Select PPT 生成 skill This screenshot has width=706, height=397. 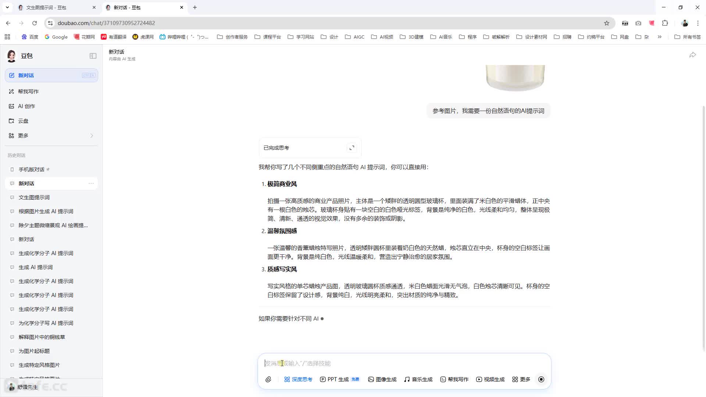click(x=339, y=379)
